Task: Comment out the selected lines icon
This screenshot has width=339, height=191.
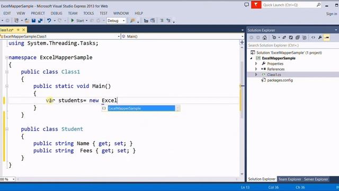Action: pos(162,21)
